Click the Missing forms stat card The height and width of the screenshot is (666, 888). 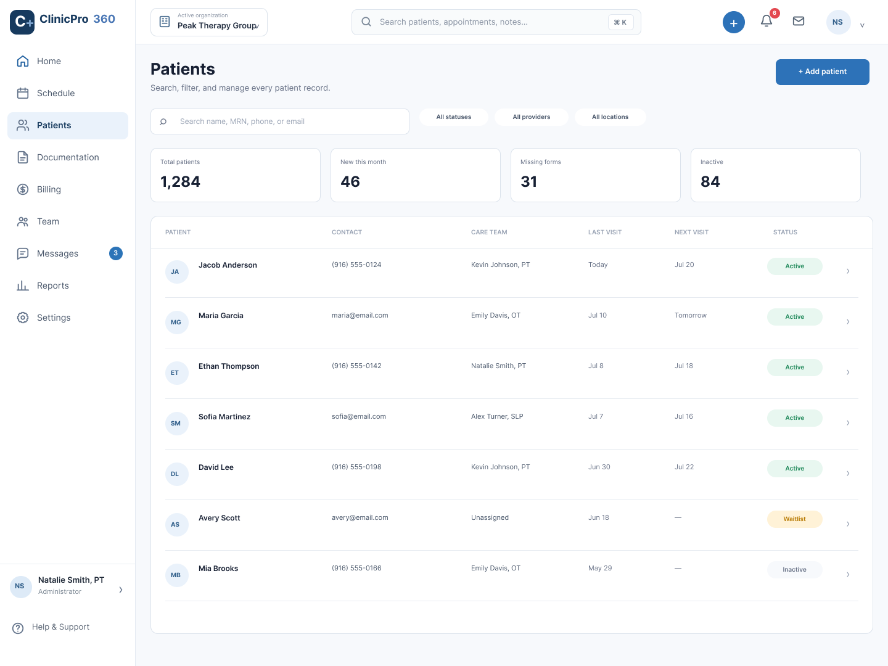[596, 175]
